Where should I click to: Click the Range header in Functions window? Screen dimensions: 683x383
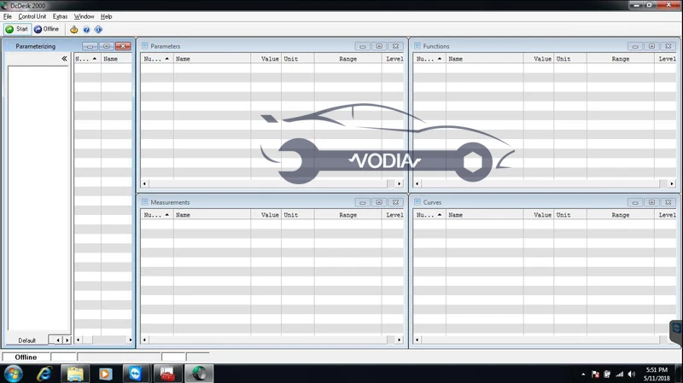(621, 59)
